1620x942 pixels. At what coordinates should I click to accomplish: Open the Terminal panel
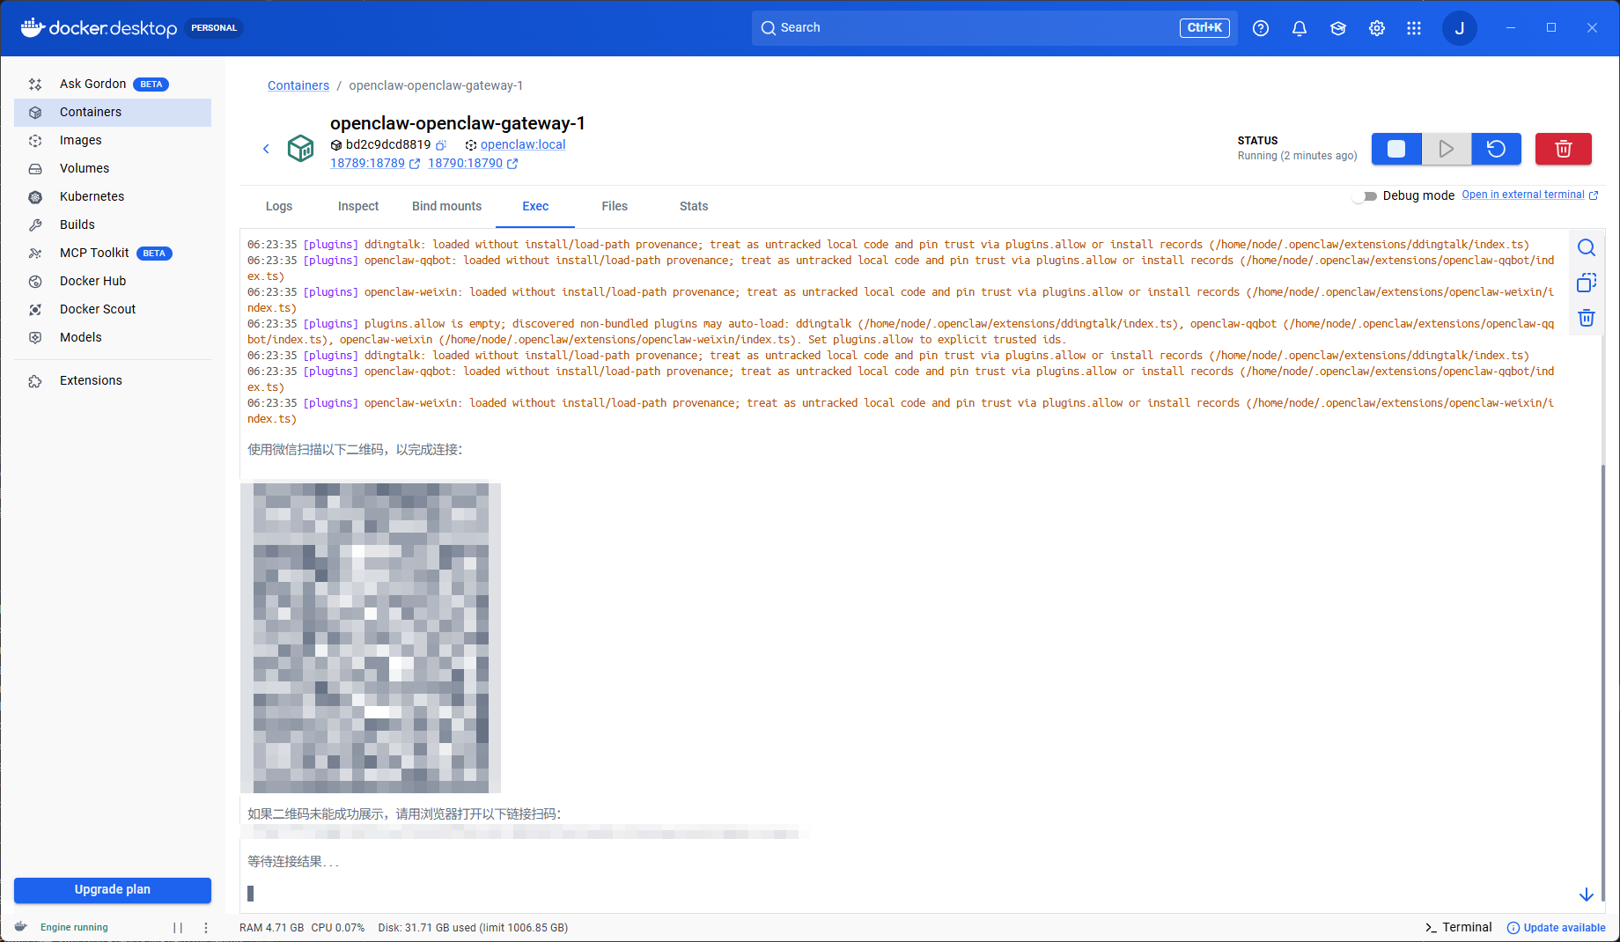pyautogui.click(x=1459, y=927)
